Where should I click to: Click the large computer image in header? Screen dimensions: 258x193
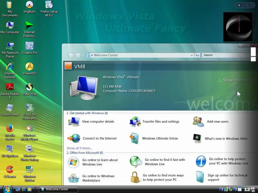point(84,88)
